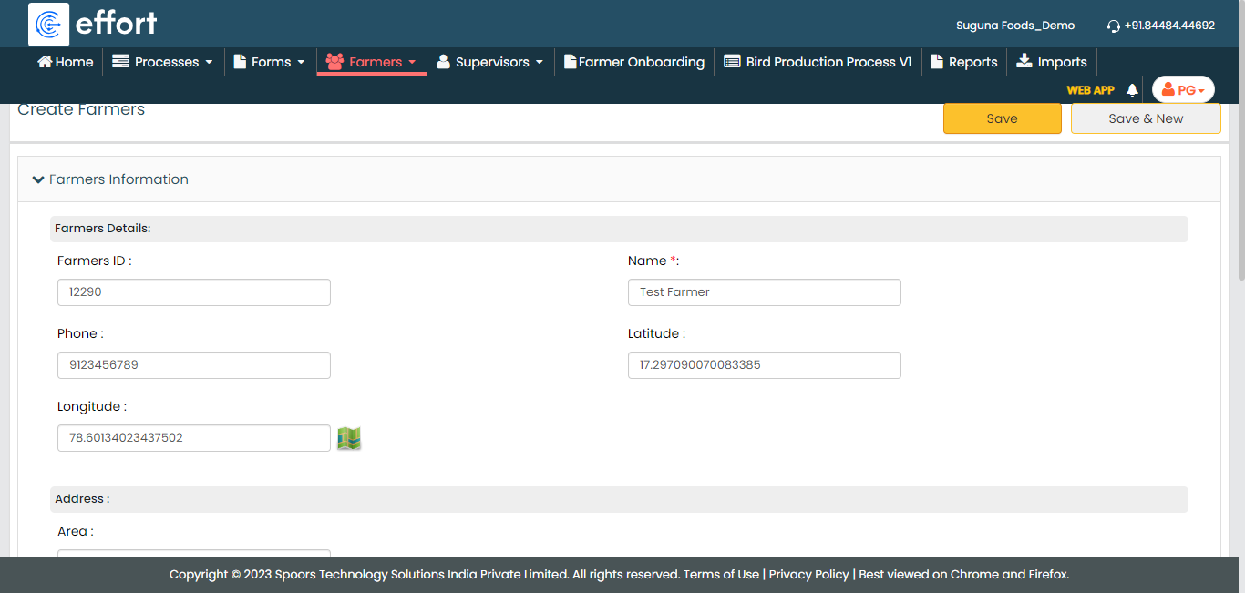
Task: Open the Terms of Use link
Action: [721, 575]
